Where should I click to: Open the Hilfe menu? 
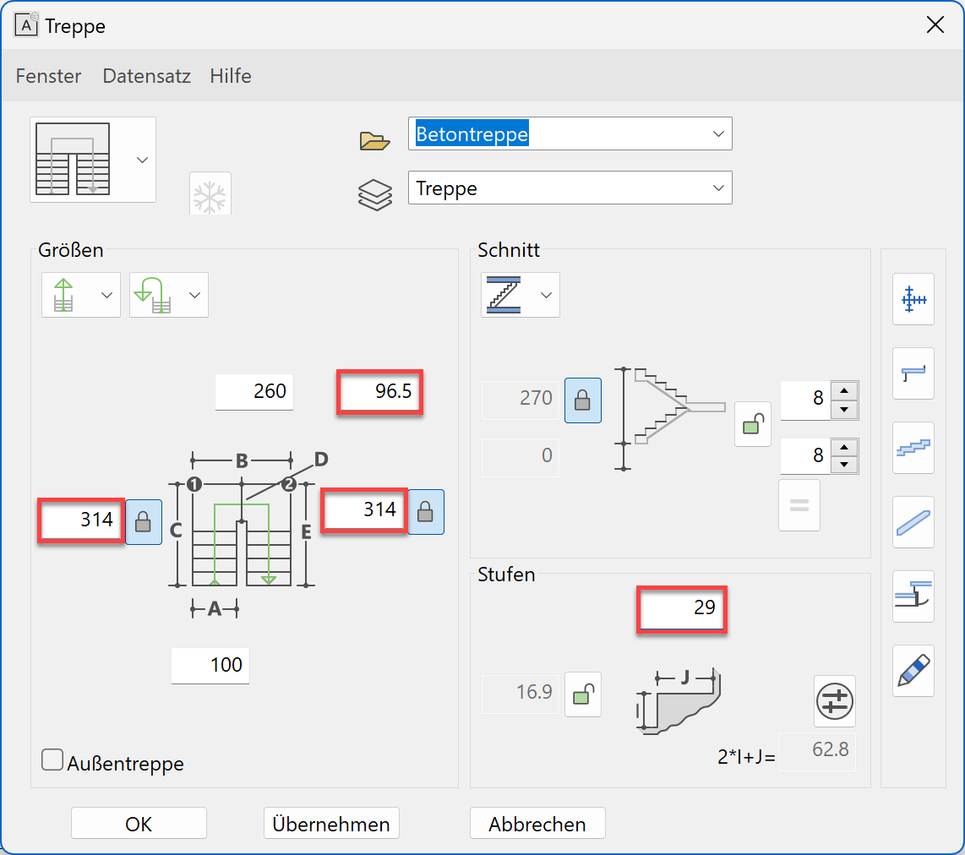click(231, 76)
